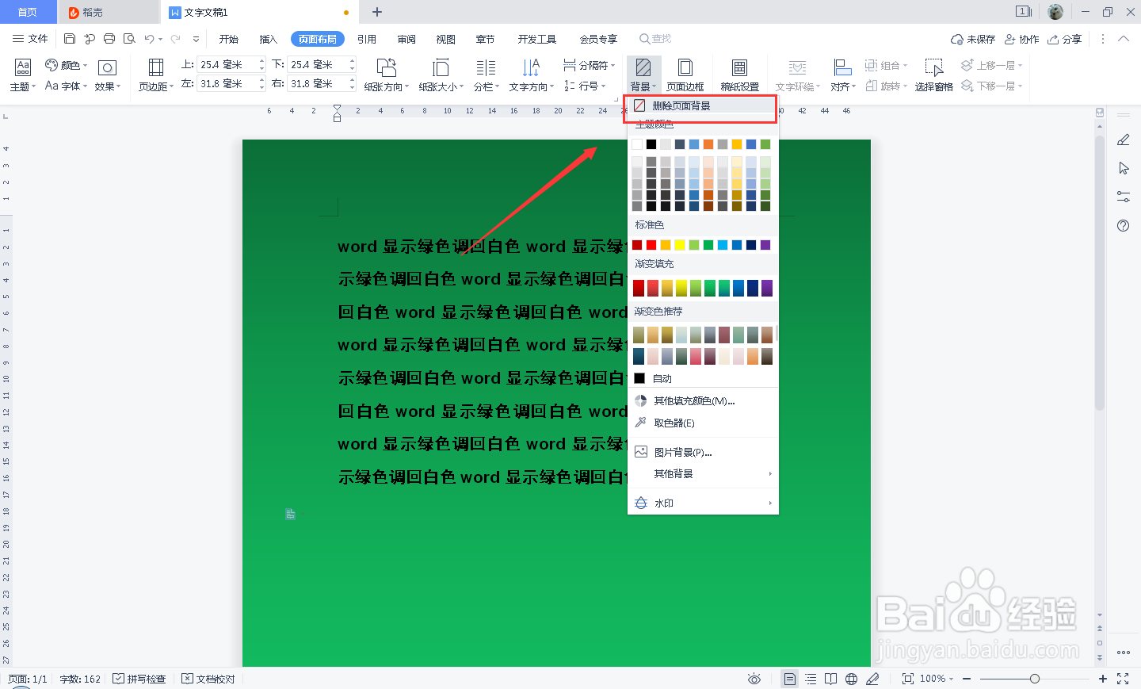Click the pen icon in right sidebar

(x=1123, y=140)
